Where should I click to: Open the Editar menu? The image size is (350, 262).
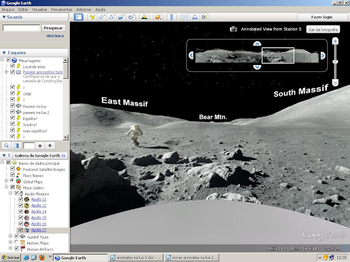(23, 9)
